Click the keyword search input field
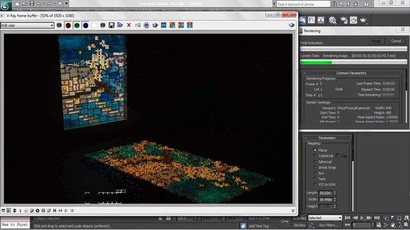The height and width of the screenshot is (230, 410). (x=303, y=4)
